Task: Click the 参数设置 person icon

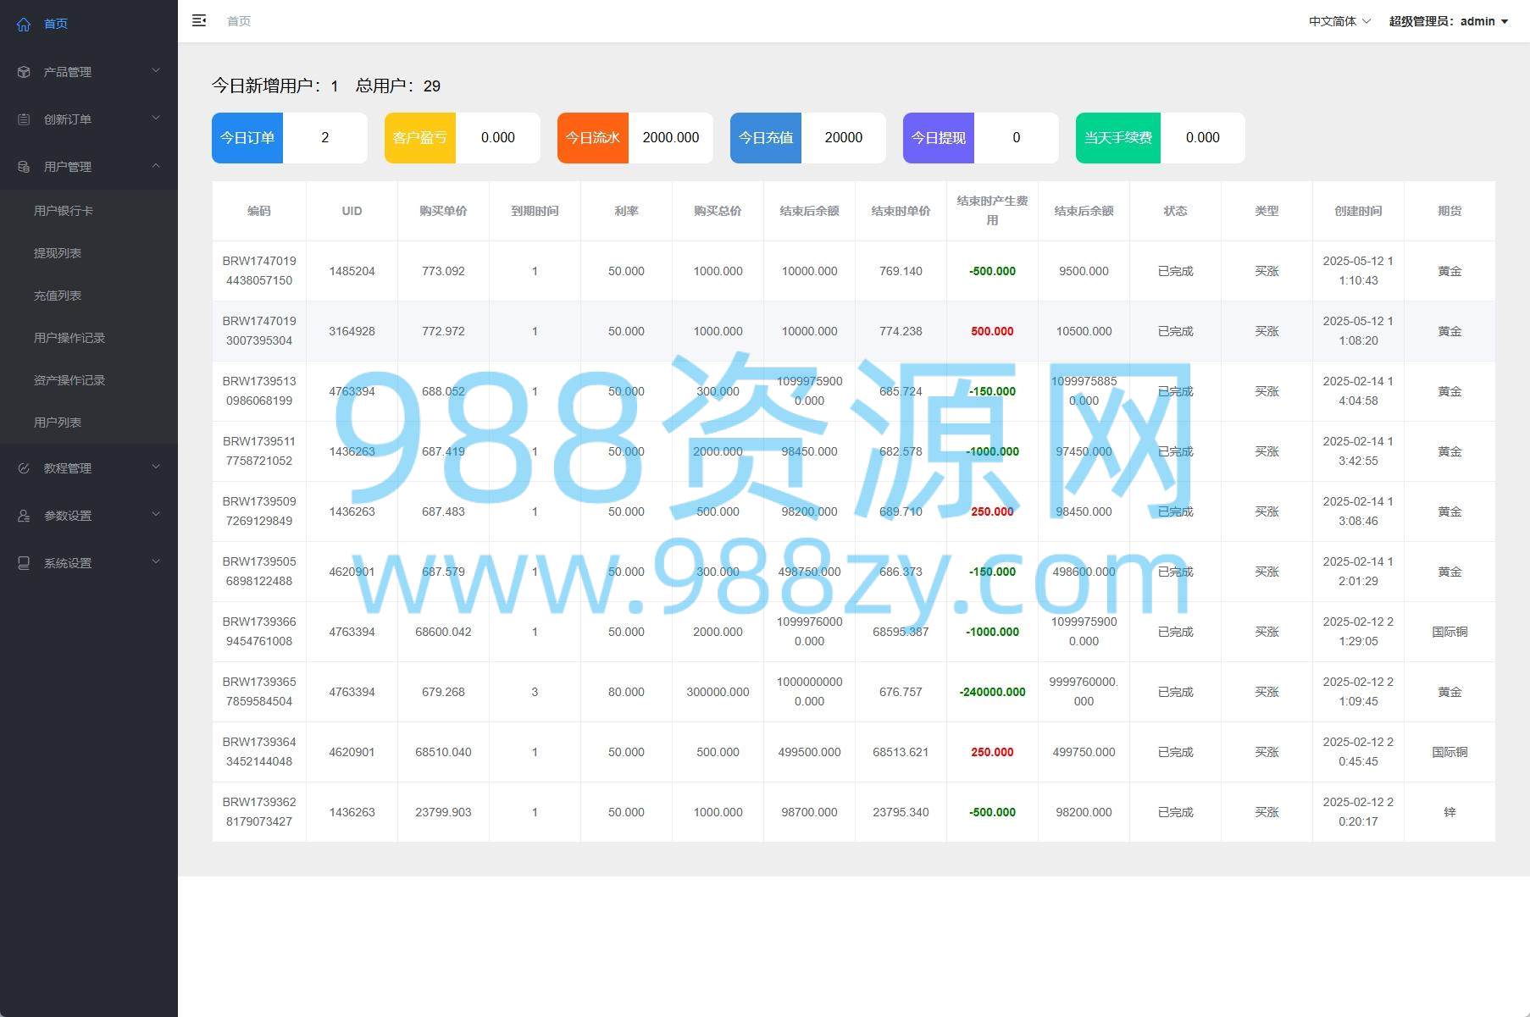Action: (x=24, y=516)
